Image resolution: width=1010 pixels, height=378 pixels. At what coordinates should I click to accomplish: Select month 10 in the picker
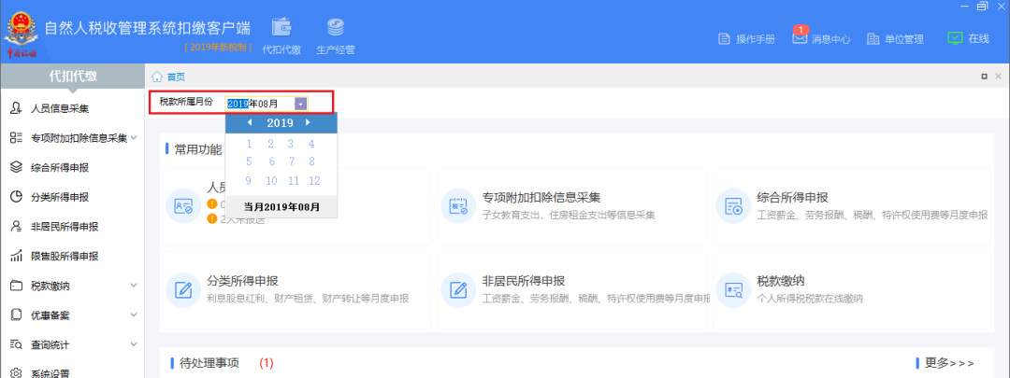point(272,181)
